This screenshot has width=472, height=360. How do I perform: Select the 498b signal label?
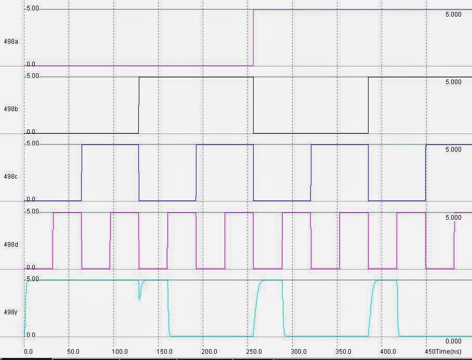(x=10, y=108)
